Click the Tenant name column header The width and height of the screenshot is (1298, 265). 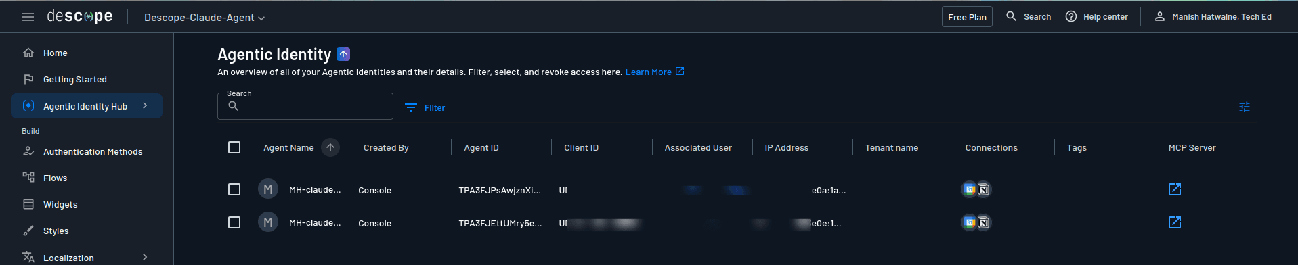pyautogui.click(x=892, y=147)
